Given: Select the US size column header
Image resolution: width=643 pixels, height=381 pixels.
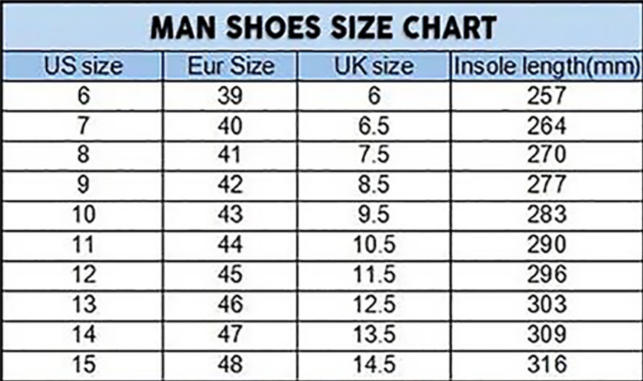Looking at the screenshot, I should point(82,67).
